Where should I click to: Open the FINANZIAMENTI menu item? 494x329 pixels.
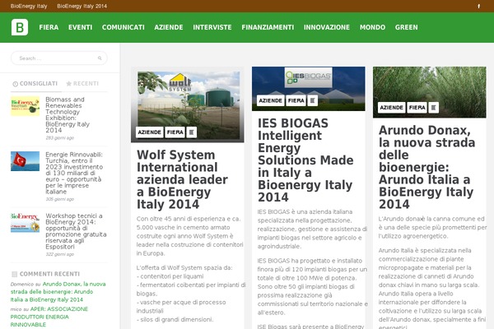pos(268,27)
